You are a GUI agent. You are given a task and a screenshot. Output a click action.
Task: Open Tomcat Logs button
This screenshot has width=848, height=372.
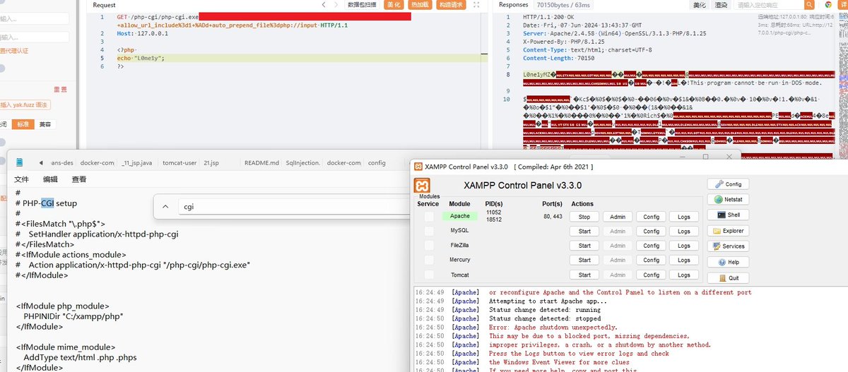pos(684,275)
